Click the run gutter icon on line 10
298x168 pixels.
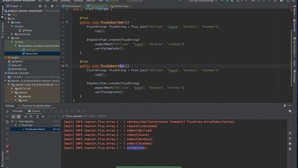[x=67, y=22]
